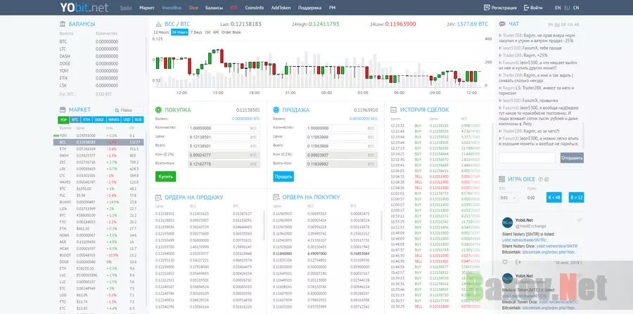The width and height of the screenshot is (633, 314).
Task: Click the Yobit.Net avatar on the first tweet
Action: 507,223
